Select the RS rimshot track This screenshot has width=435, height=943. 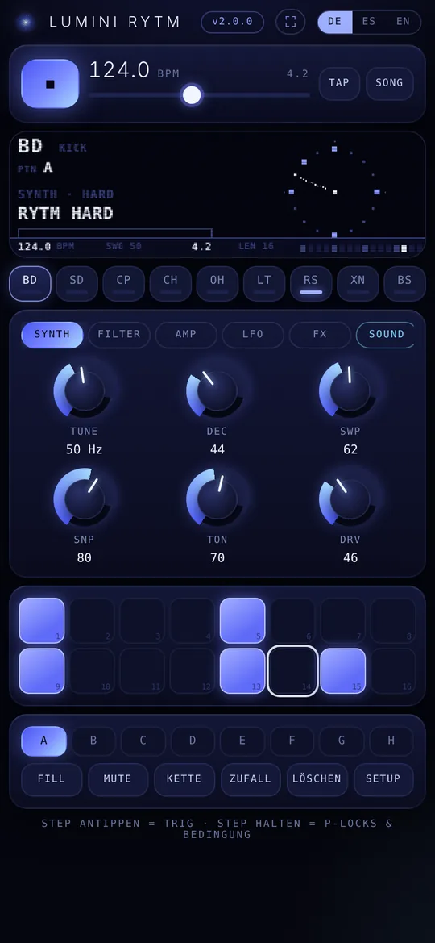click(311, 283)
